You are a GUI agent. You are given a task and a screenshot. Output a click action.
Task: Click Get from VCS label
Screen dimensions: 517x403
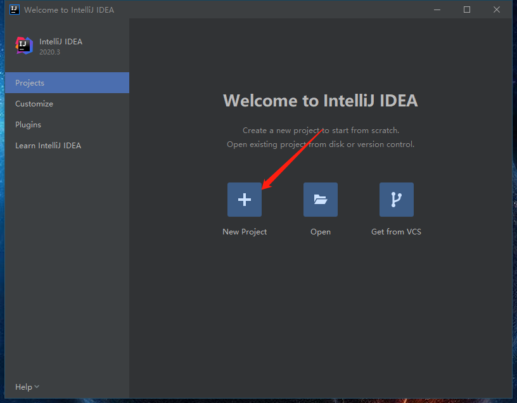(x=396, y=231)
